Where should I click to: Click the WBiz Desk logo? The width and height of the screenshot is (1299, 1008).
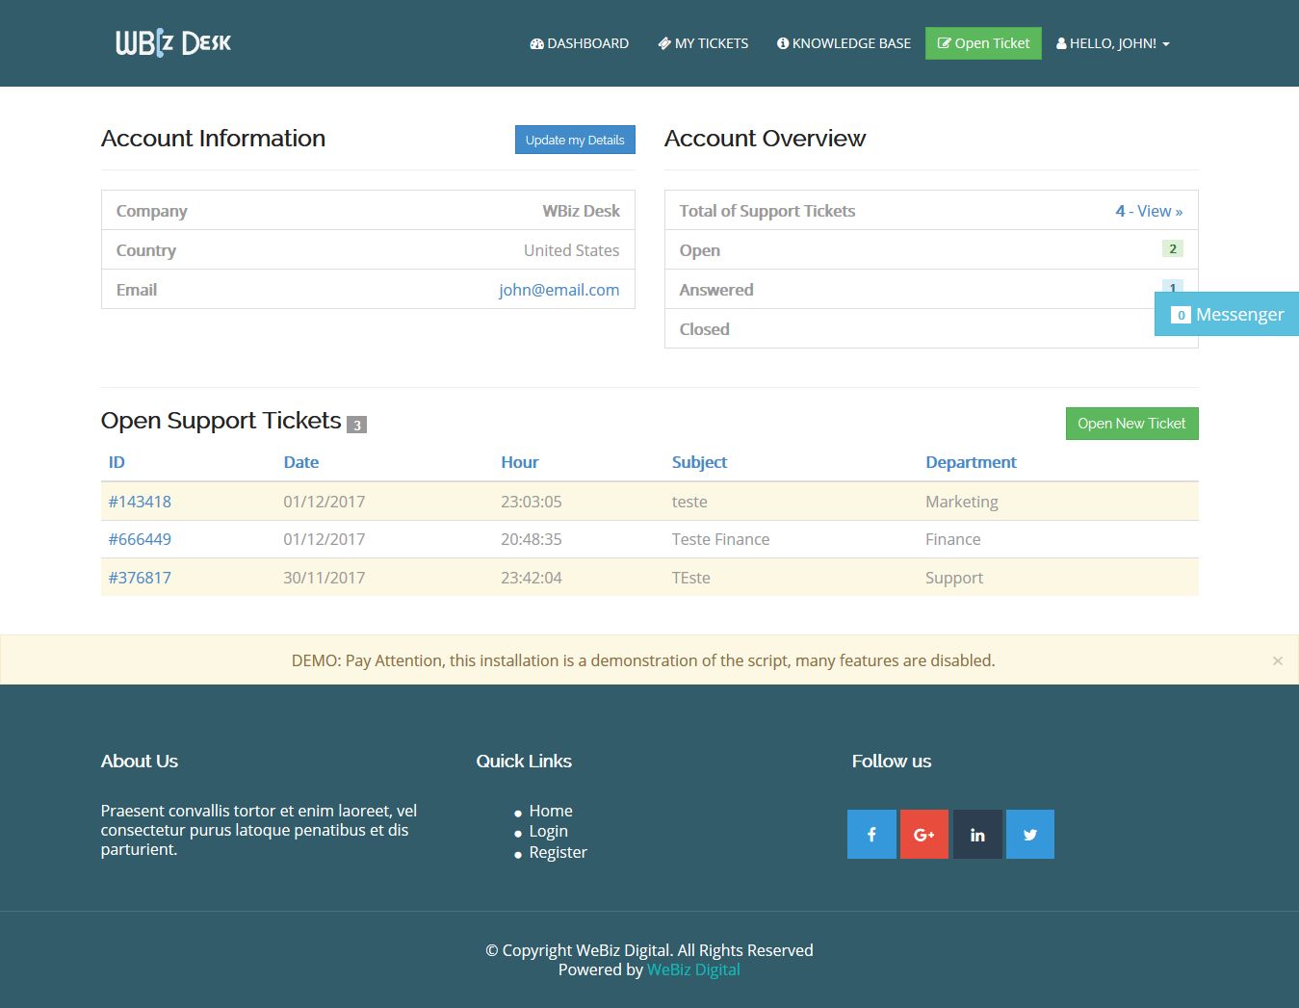tap(173, 43)
